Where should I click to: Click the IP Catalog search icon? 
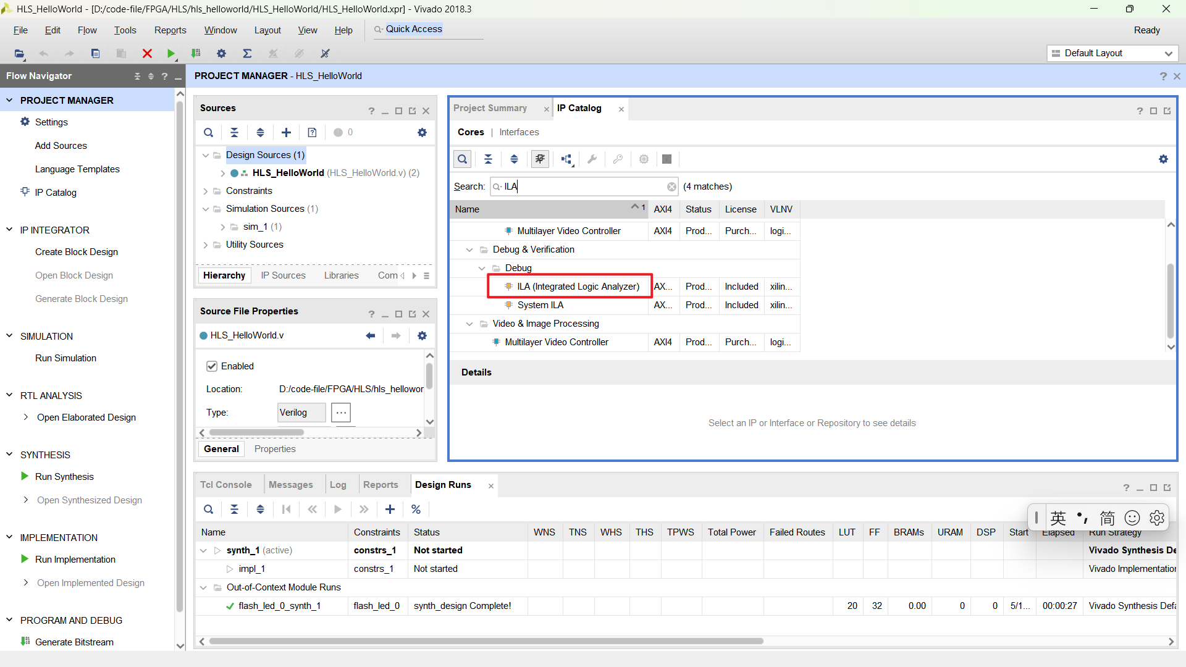462,159
